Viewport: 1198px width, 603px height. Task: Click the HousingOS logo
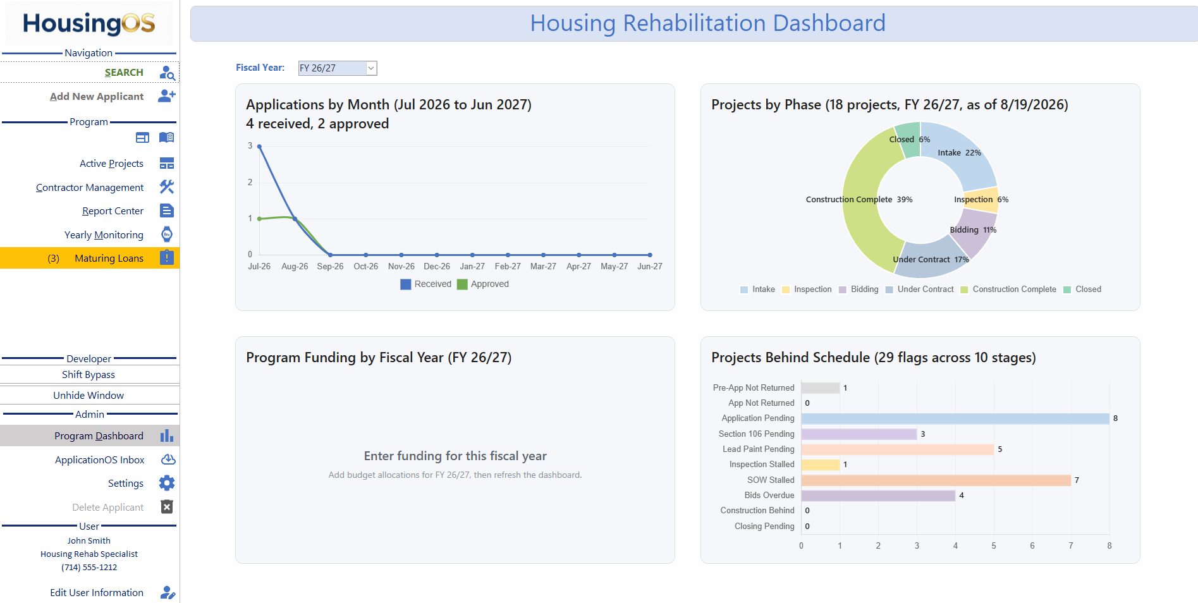click(x=89, y=23)
